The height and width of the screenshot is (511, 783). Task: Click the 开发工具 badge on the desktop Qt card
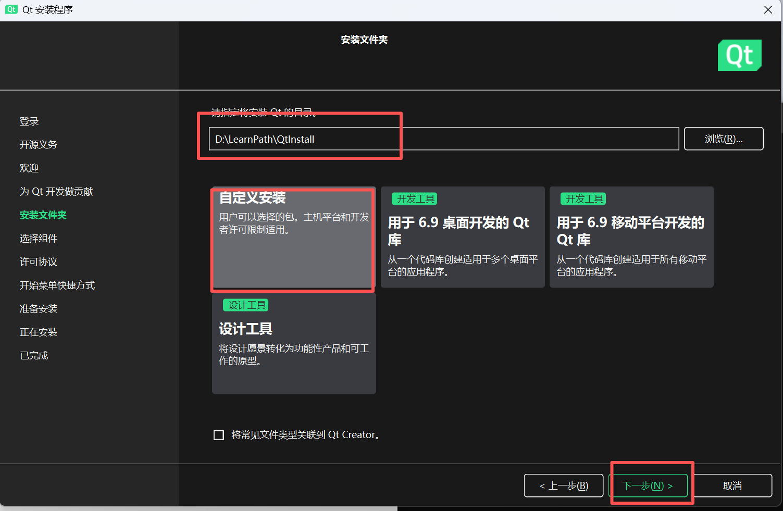click(x=414, y=198)
